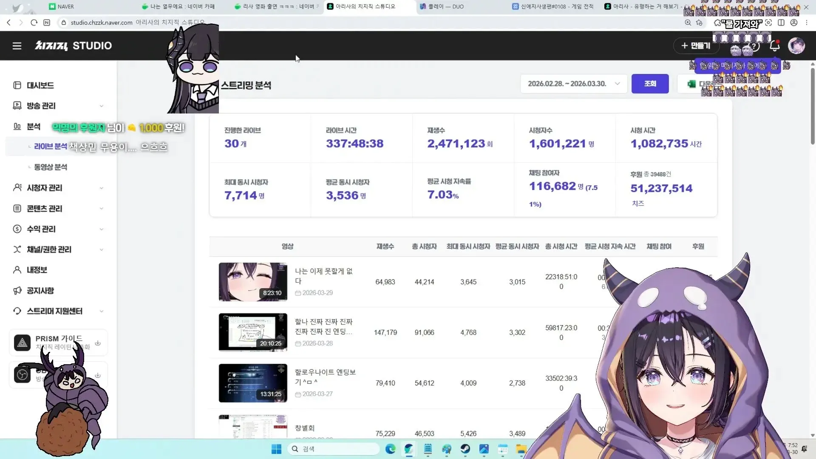This screenshot has width=816, height=459.
Task: Open the help question-mark icon
Action: [754, 47]
